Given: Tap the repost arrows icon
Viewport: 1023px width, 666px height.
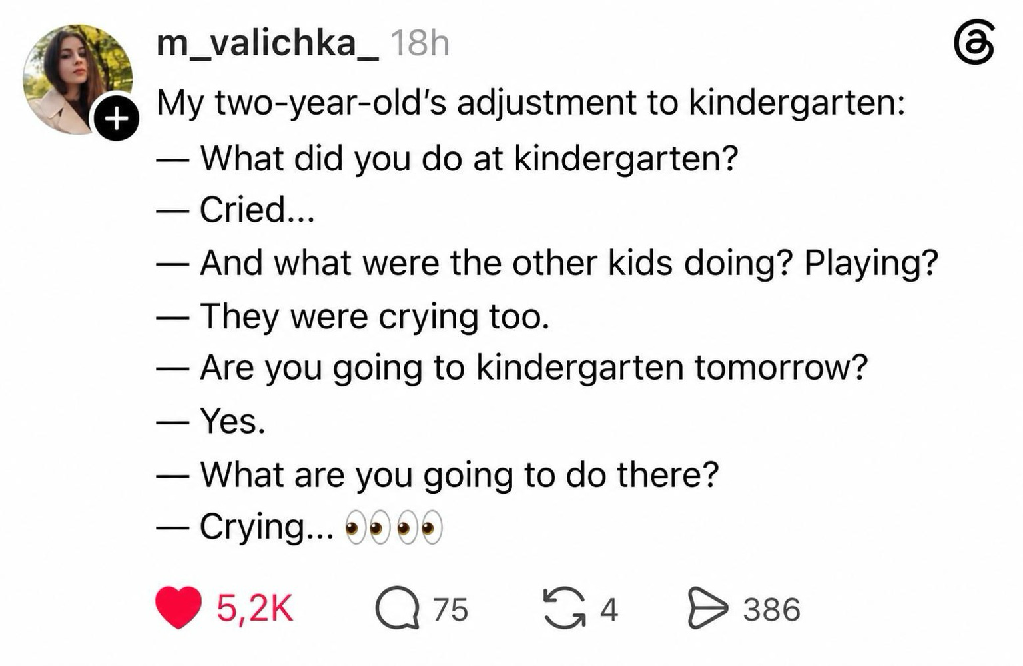Looking at the screenshot, I should (x=565, y=608).
